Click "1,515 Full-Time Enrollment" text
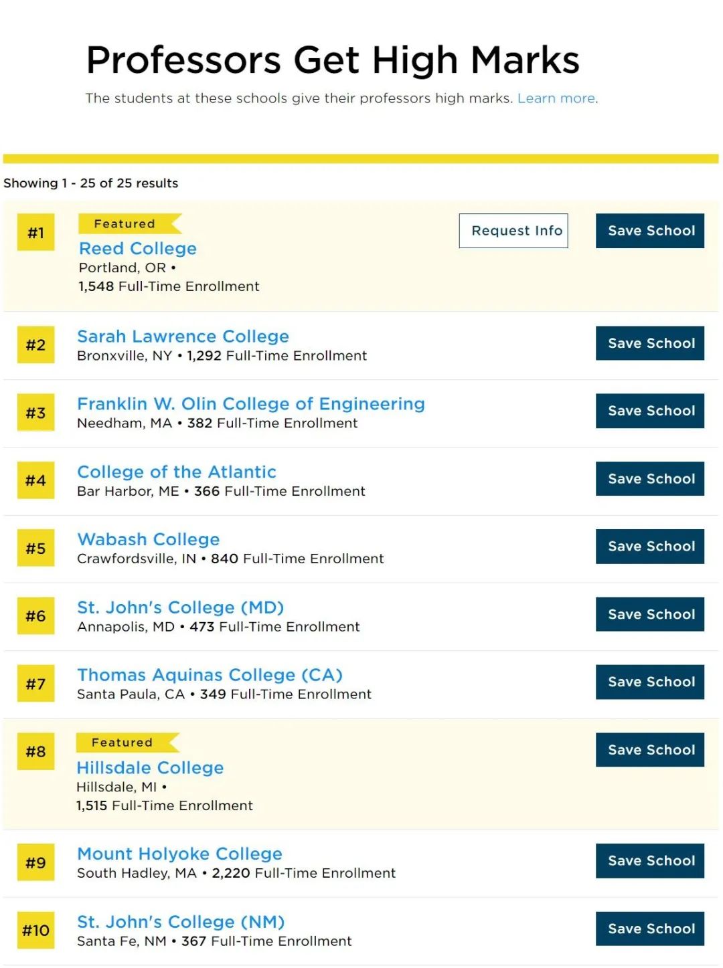Viewport: 723px width, 968px height. click(165, 805)
